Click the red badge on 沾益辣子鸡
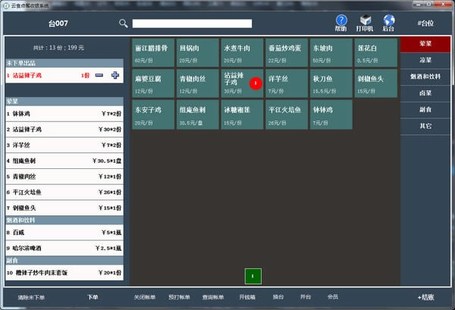This screenshot has width=455, height=310. pos(255,82)
